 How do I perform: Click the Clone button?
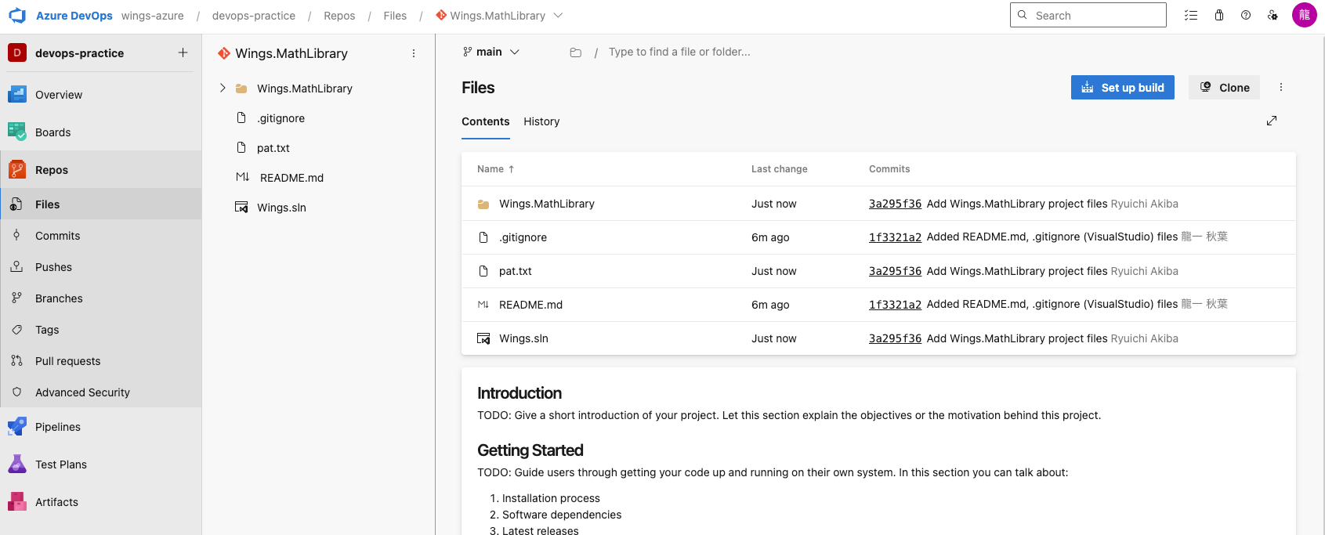pos(1224,88)
